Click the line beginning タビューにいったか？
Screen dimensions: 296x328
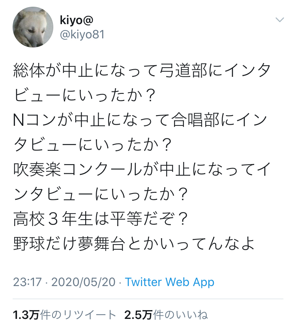(x=93, y=145)
